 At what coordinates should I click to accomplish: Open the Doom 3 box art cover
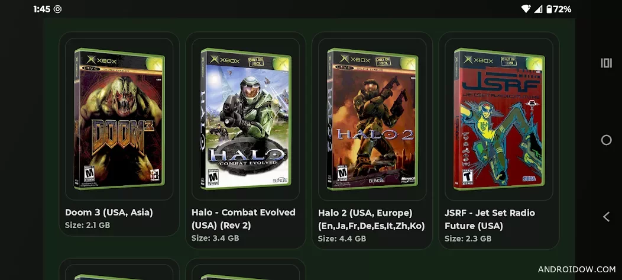click(119, 119)
